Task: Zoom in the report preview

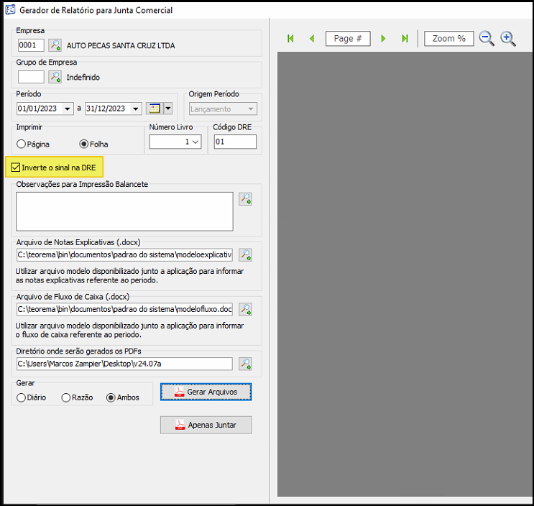Action: [x=508, y=39]
